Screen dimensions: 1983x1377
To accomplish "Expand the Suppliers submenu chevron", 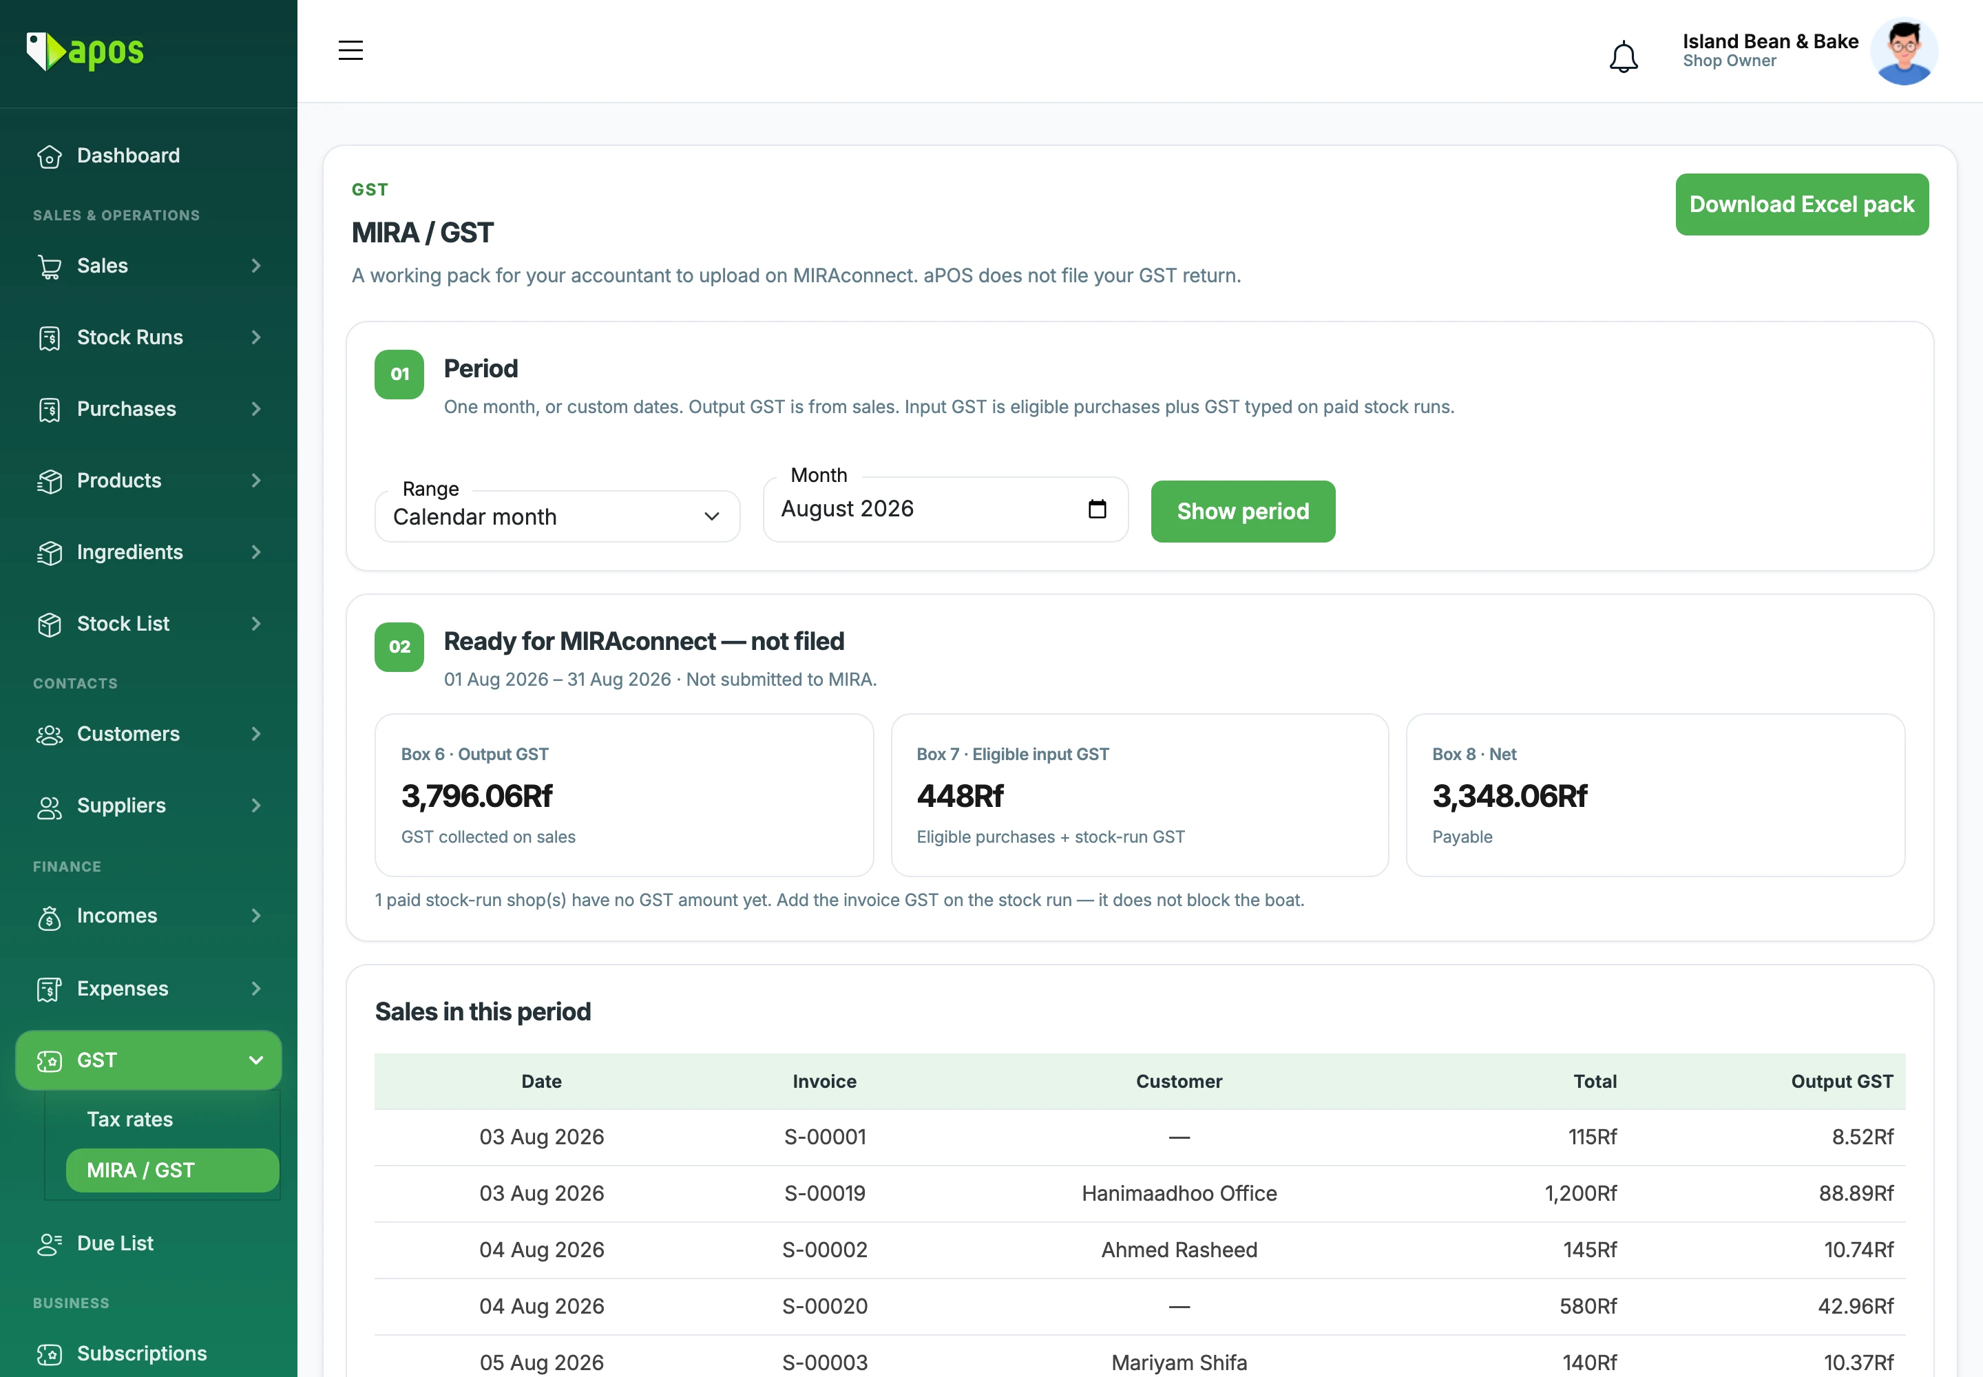I will click(x=256, y=806).
